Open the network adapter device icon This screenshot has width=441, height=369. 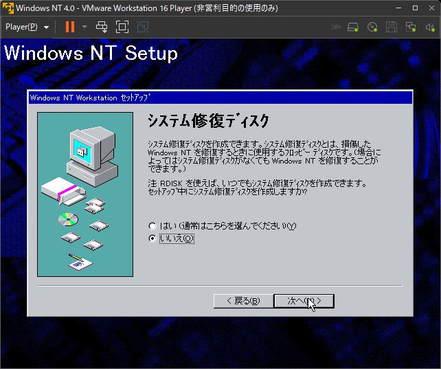(x=411, y=27)
